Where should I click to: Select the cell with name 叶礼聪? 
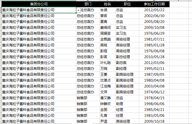point(108,63)
